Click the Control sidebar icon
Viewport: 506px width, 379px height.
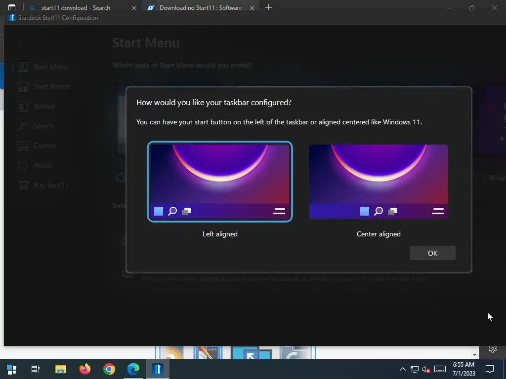(x=23, y=146)
